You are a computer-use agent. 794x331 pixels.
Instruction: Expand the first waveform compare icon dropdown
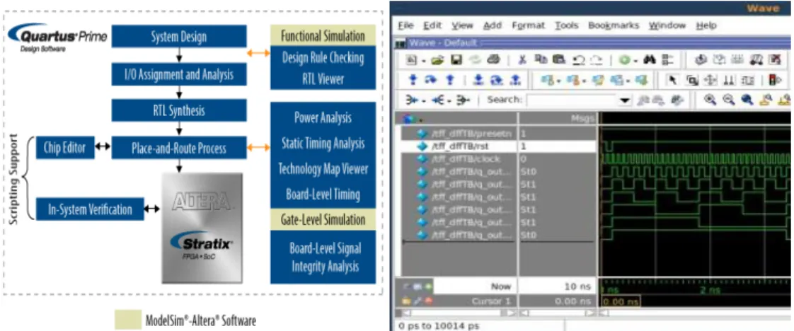pyautogui.click(x=560, y=80)
